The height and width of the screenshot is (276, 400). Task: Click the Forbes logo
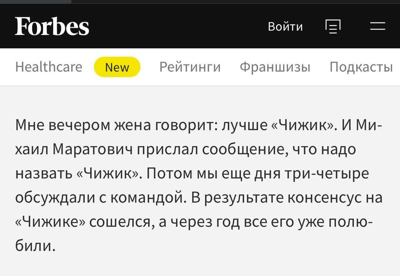(52, 26)
